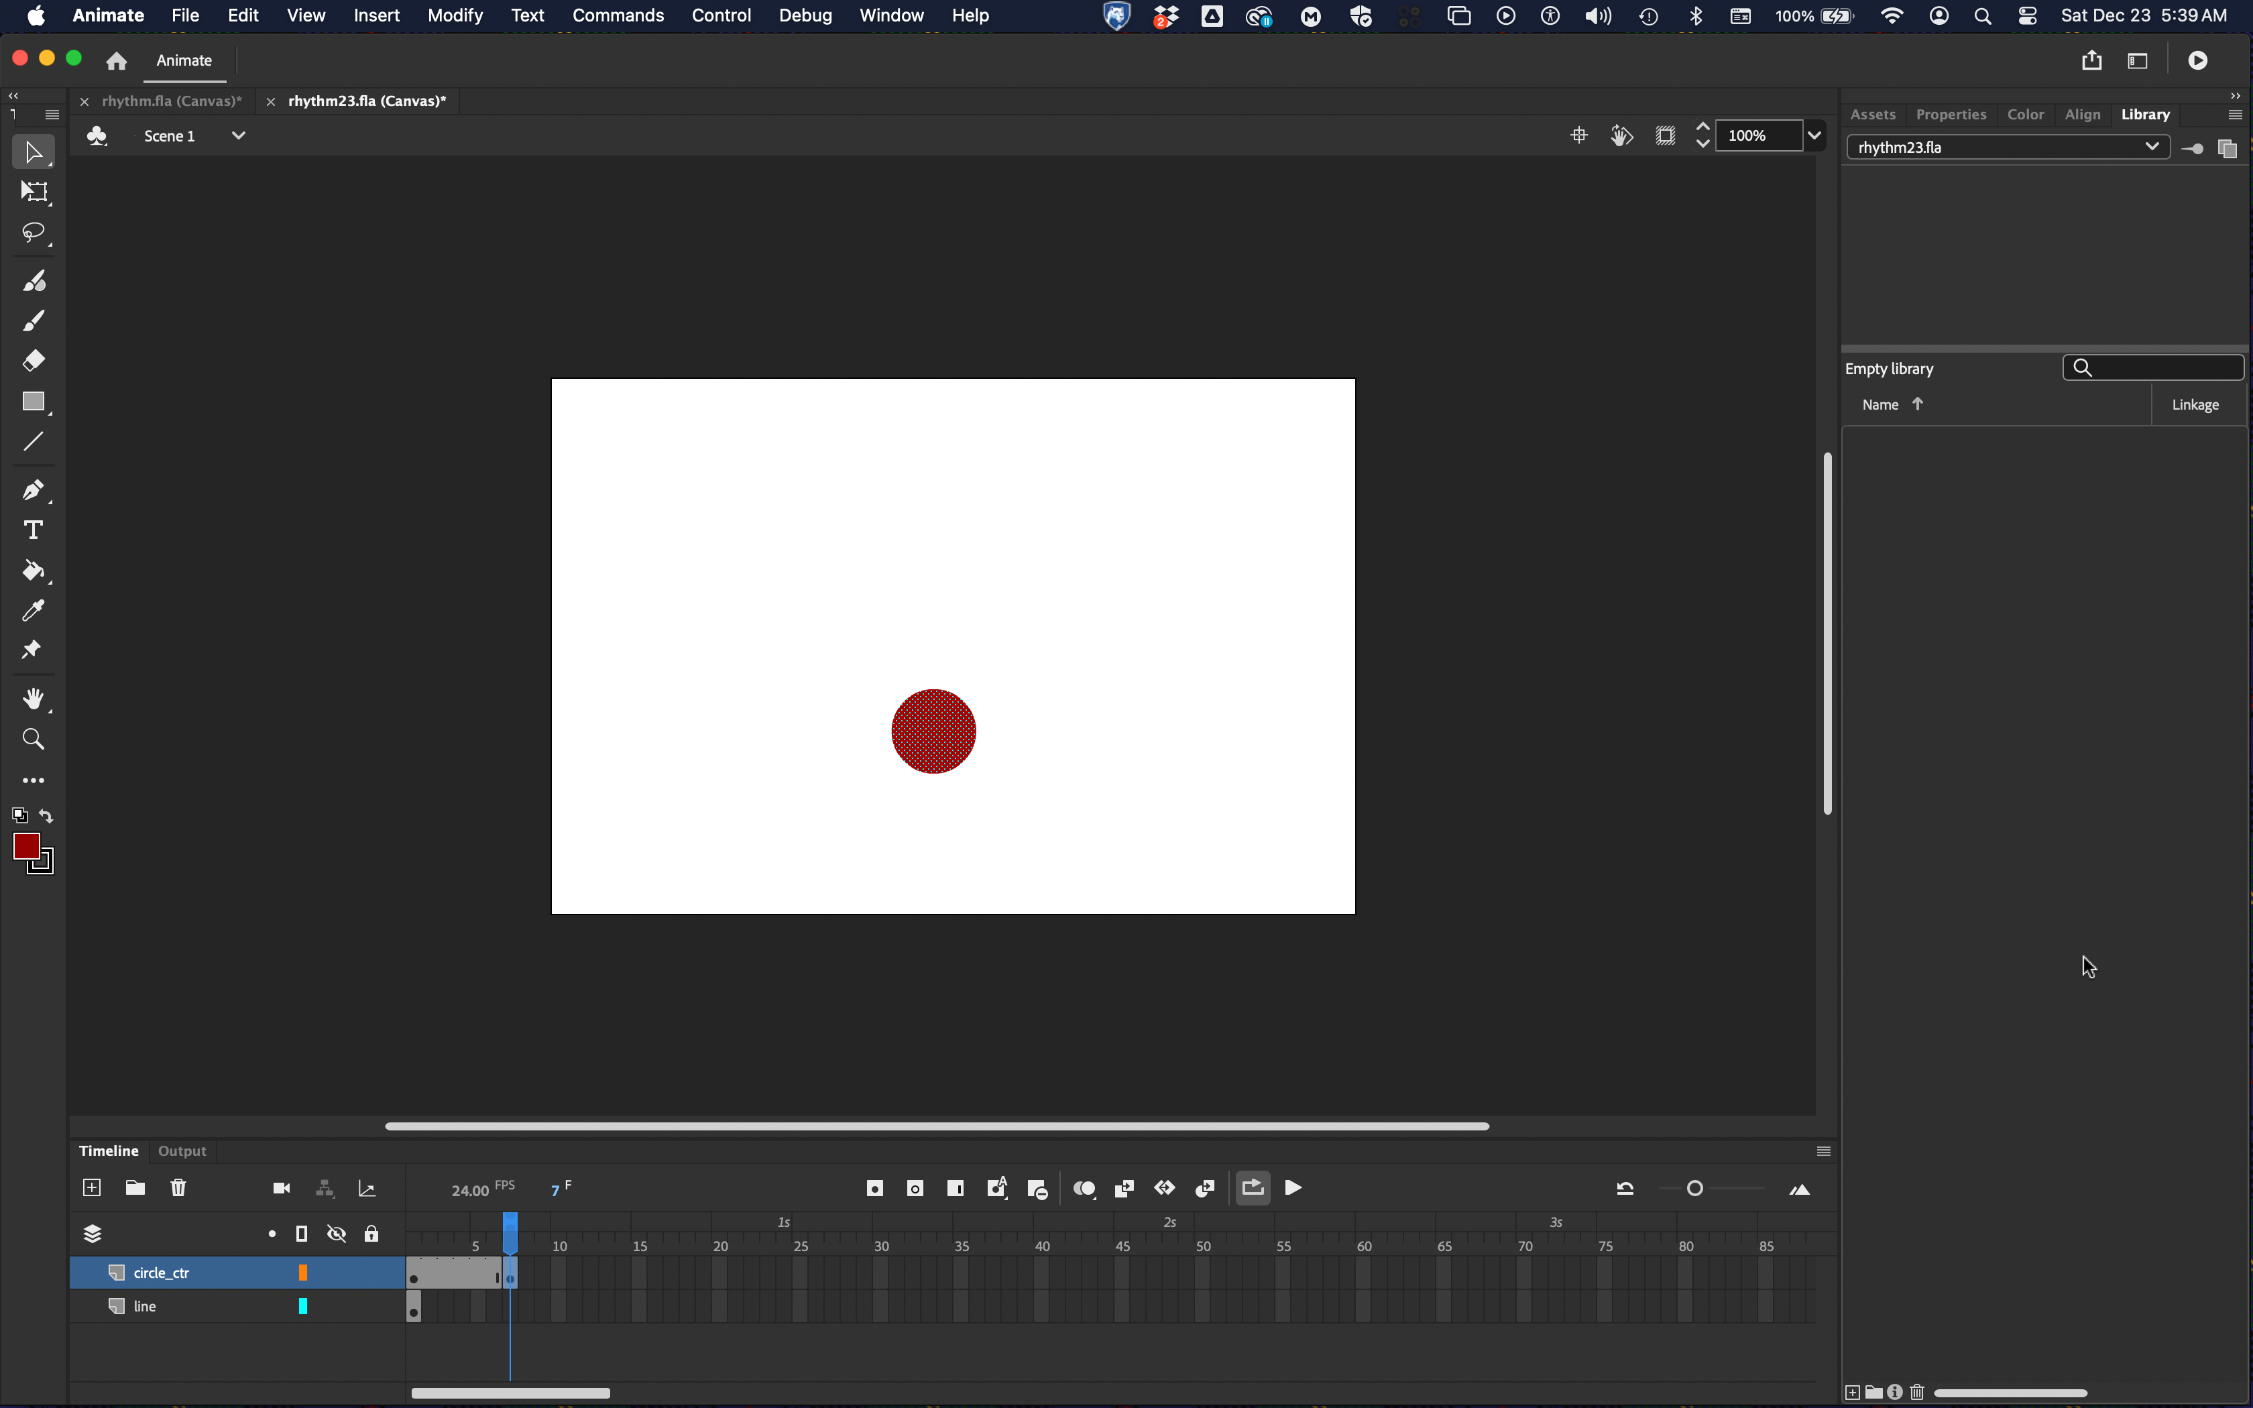This screenshot has height=1408, width=2253.
Task: Toggle hide all layers eye icon
Action: (336, 1234)
